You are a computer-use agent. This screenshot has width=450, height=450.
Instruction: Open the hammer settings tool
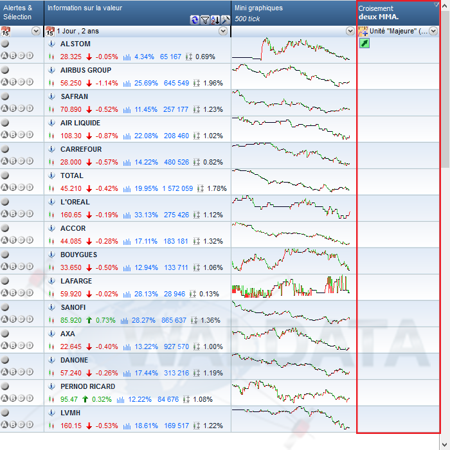tap(226, 20)
